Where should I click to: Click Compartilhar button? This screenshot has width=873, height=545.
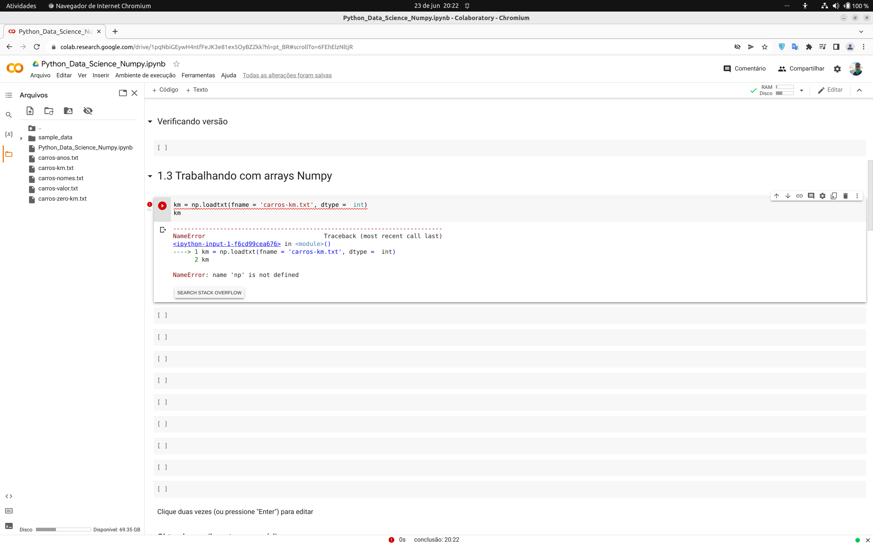[801, 68]
